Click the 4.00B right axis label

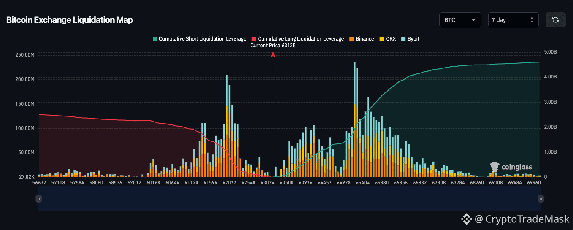click(x=550, y=77)
